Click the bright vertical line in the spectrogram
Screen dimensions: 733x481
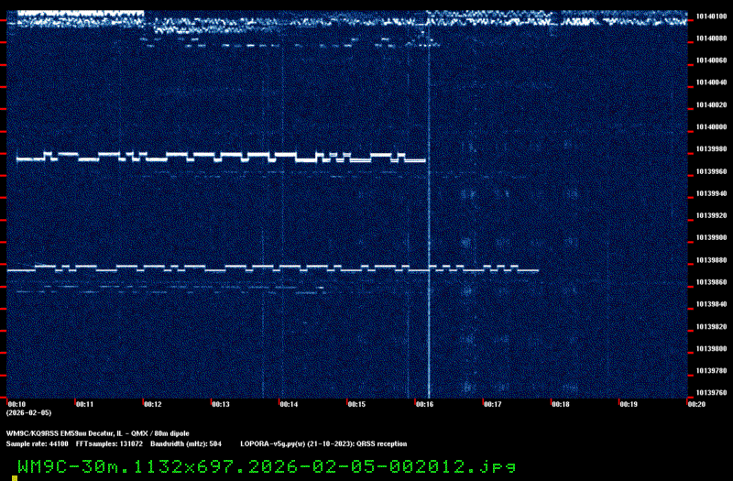pyautogui.click(x=429, y=211)
